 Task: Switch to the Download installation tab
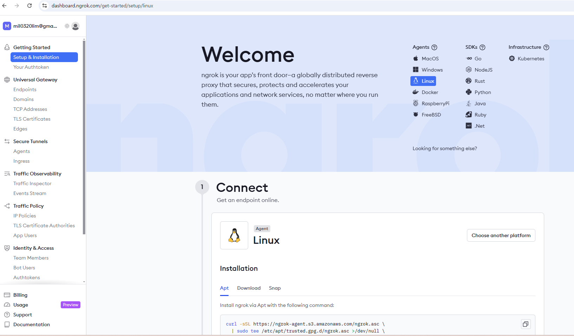pyautogui.click(x=249, y=288)
